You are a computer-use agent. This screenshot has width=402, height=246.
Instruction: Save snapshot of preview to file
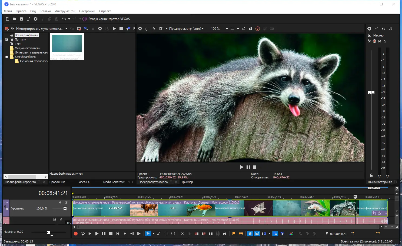pos(251,29)
